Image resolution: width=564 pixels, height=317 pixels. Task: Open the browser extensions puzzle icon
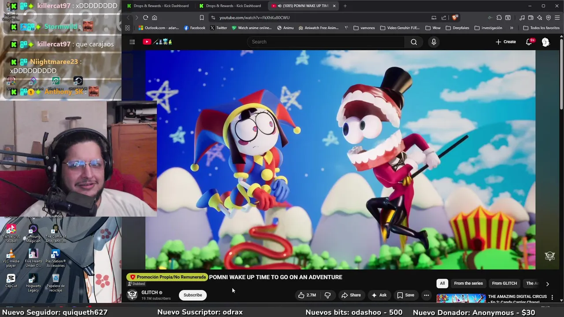pyautogui.click(x=499, y=18)
